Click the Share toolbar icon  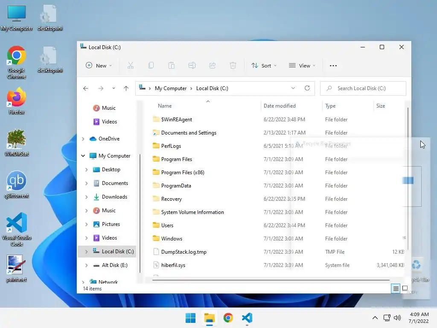click(213, 65)
